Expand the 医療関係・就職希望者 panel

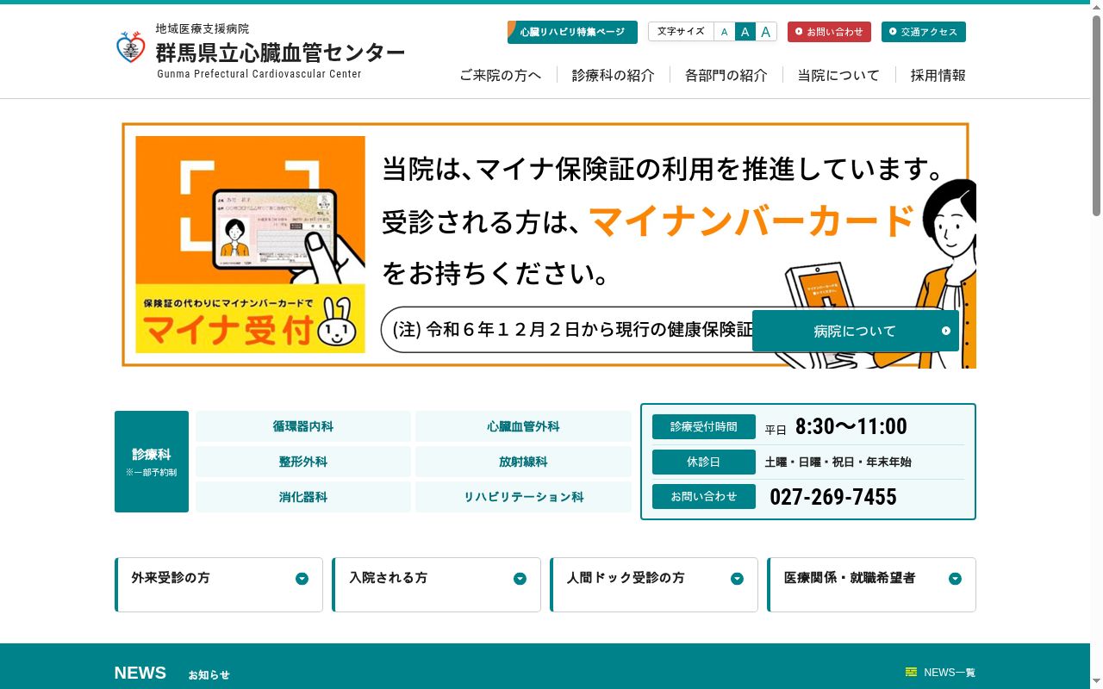point(872,585)
